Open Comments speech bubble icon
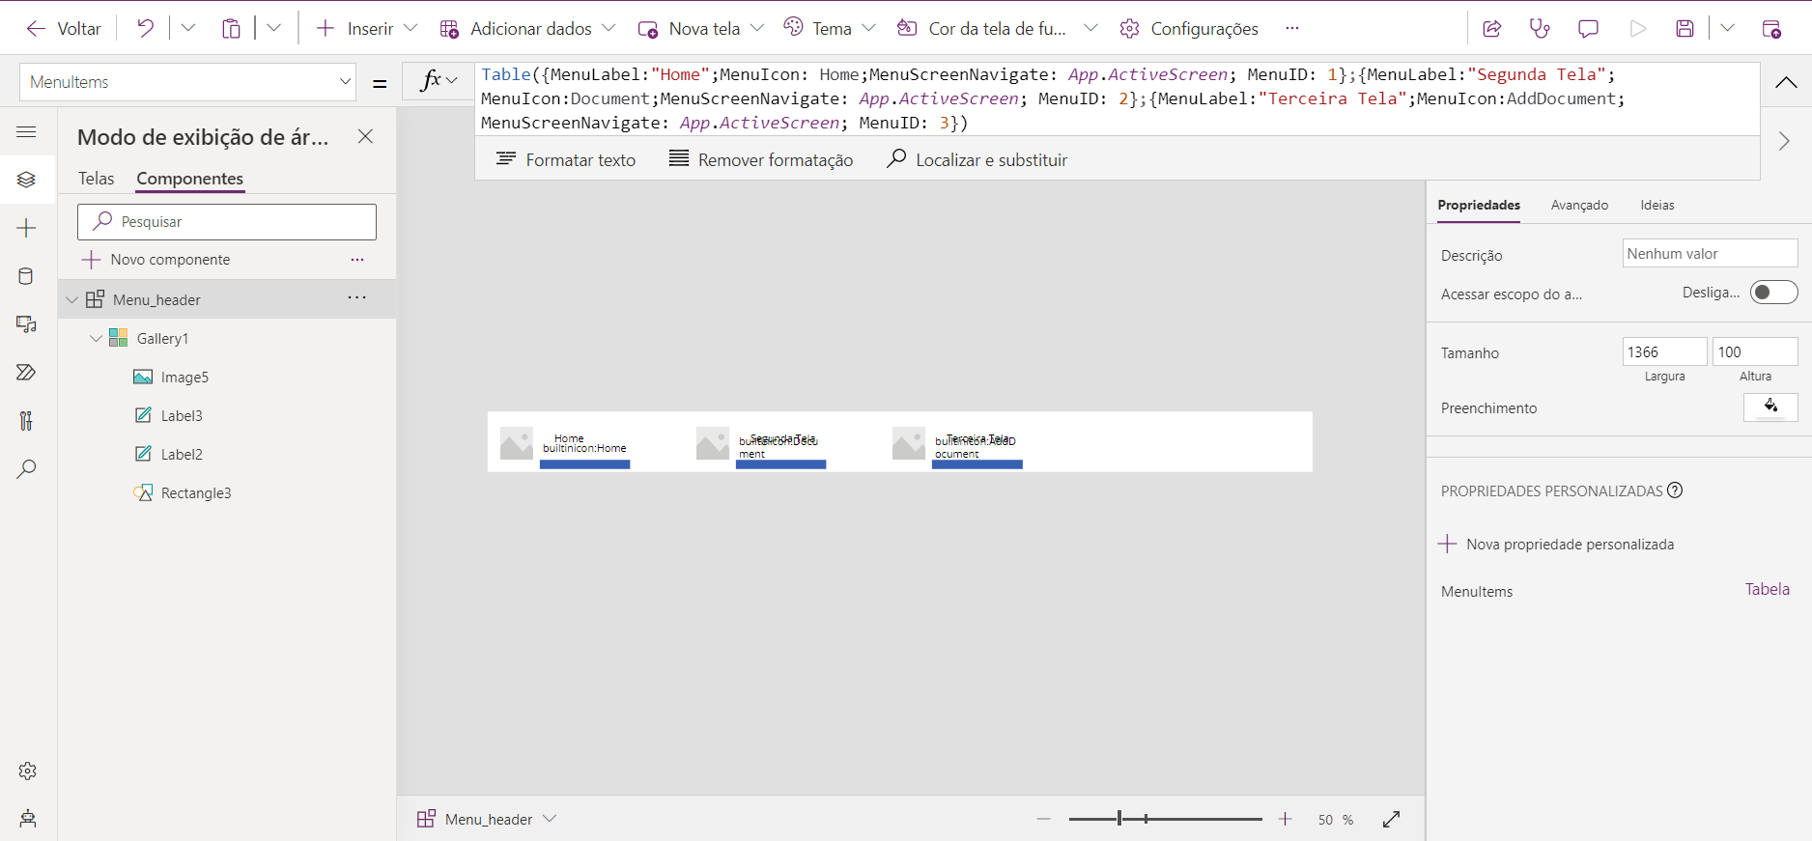 click(x=1588, y=28)
